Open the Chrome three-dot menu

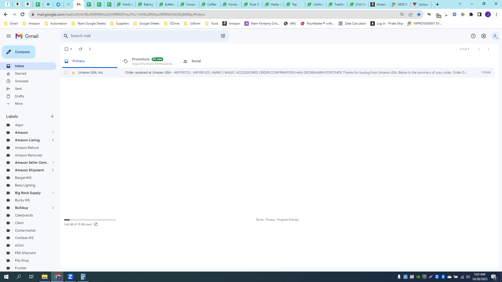496,14
